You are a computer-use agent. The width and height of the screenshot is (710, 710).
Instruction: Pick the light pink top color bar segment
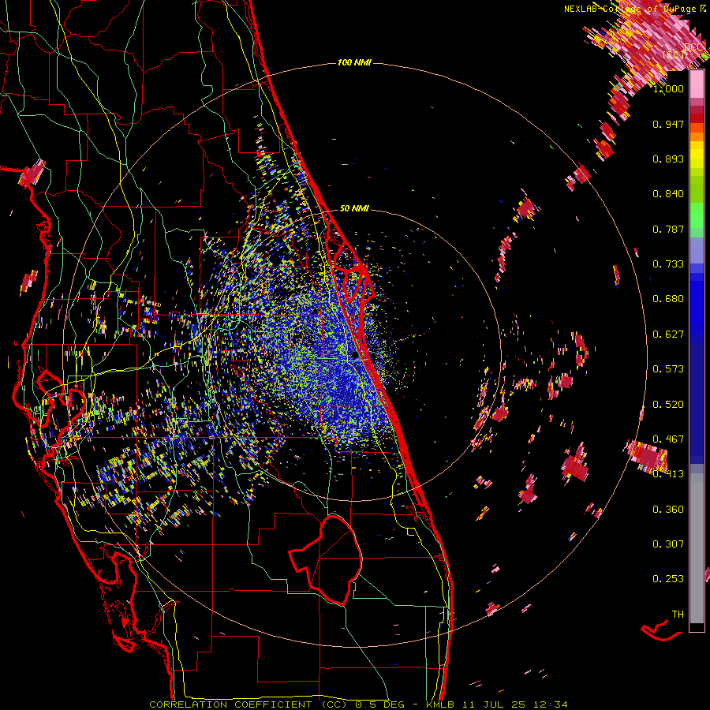point(697,84)
